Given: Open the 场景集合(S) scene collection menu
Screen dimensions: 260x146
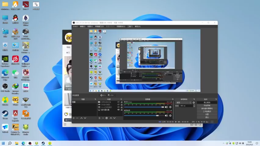Looking at the screenshot, I should point(121,27).
